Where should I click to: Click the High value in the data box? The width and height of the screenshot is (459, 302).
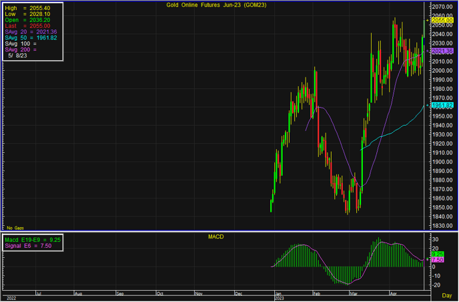31,7
